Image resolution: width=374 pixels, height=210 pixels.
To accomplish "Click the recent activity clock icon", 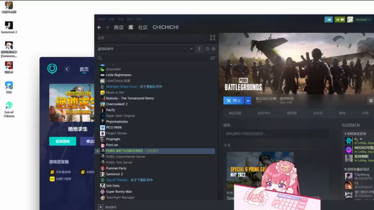I will [207, 49].
